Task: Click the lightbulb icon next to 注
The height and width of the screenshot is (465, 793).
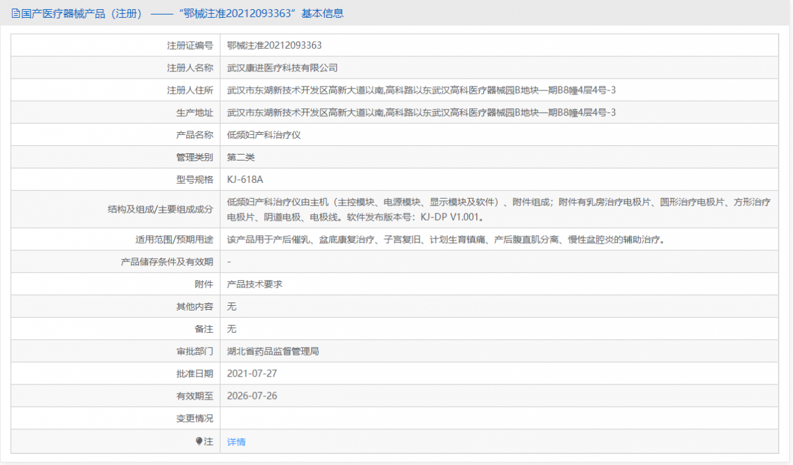Action: coord(199,441)
